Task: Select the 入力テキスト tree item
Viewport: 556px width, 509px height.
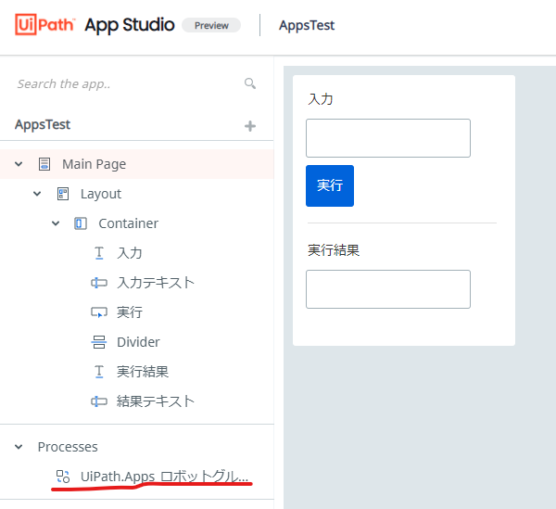Action: [156, 283]
